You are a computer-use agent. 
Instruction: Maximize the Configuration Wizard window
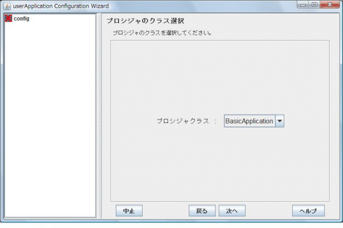coord(315,4)
